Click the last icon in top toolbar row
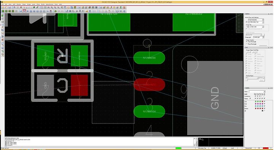This screenshot has width=274, height=150. 124,7
